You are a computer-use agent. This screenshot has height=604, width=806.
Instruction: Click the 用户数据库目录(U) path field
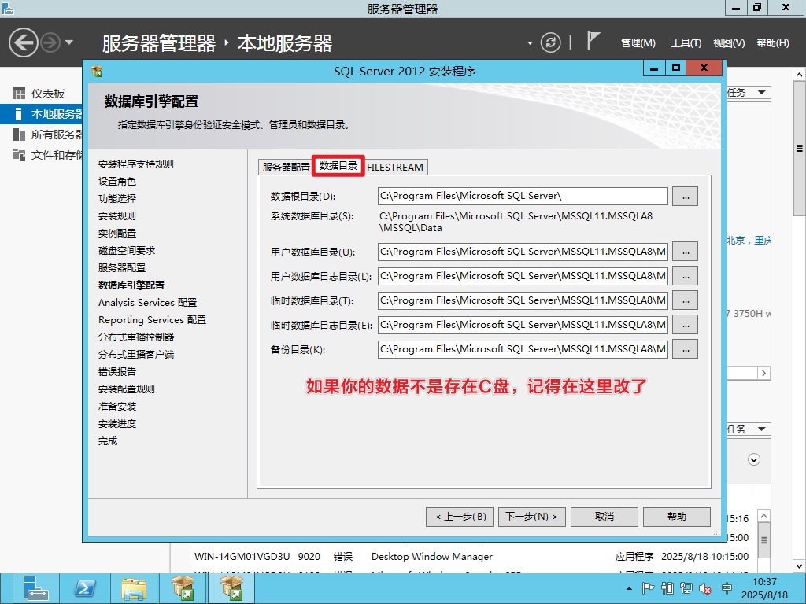coord(523,252)
